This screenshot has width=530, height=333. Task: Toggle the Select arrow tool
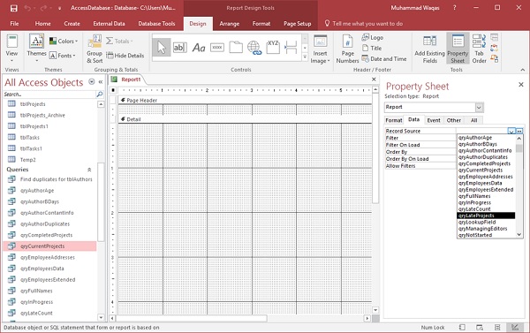(162, 48)
